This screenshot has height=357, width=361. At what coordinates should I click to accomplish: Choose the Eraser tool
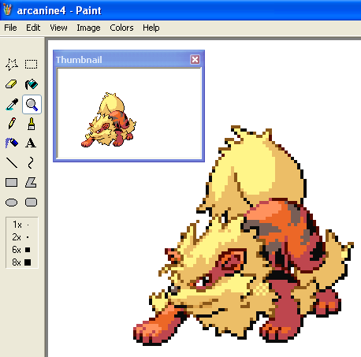pyautogui.click(x=12, y=84)
